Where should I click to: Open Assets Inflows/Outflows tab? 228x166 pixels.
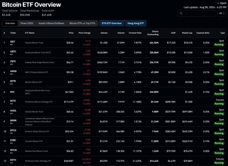click(51, 23)
